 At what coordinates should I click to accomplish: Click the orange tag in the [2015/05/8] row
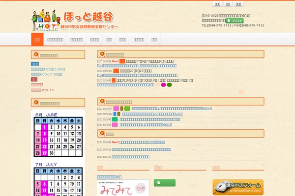114,80
